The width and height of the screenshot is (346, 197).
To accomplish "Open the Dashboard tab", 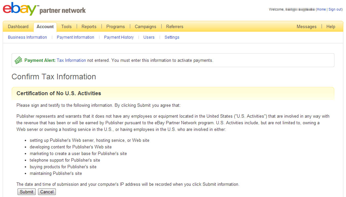I will [18, 27].
